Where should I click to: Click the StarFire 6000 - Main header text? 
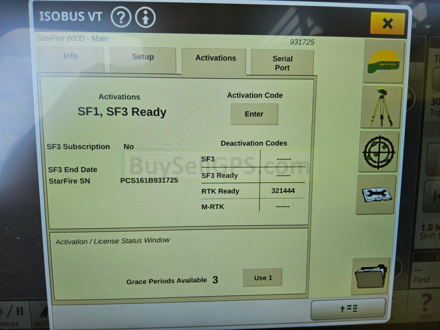[72, 38]
